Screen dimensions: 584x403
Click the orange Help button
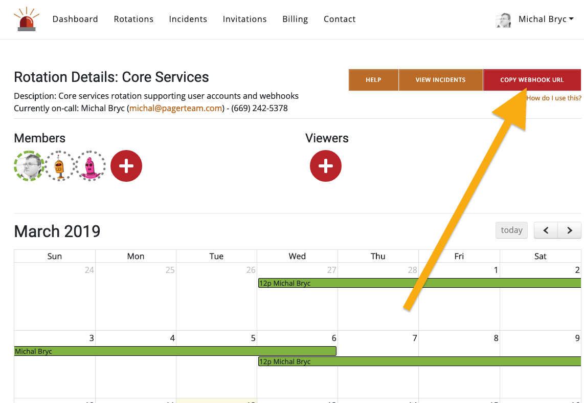(373, 80)
